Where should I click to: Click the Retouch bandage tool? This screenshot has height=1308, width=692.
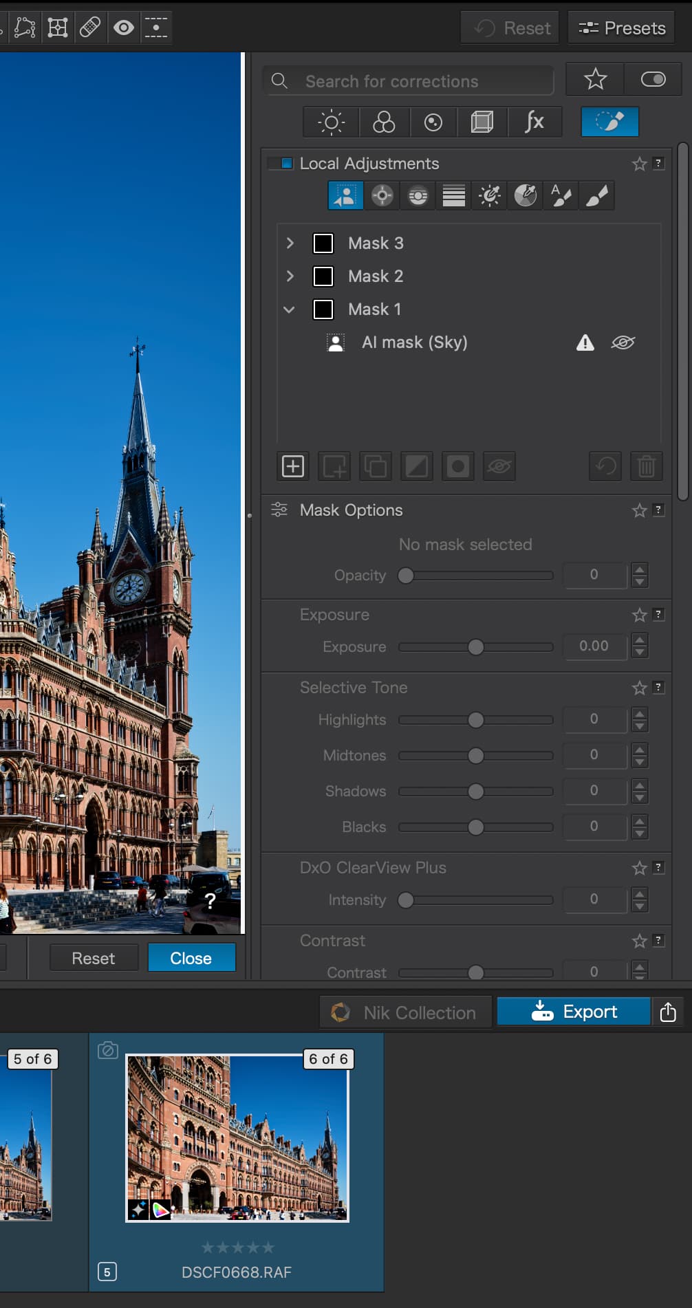tap(90, 28)
